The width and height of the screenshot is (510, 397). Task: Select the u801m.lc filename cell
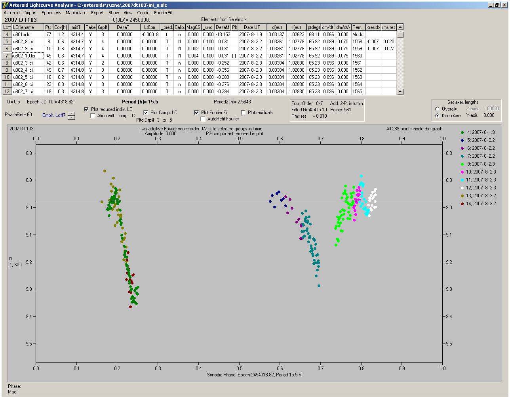(28, 34)
